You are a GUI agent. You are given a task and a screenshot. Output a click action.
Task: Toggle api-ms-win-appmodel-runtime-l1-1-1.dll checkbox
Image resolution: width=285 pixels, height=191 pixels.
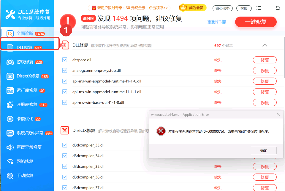tap(65, 92)
